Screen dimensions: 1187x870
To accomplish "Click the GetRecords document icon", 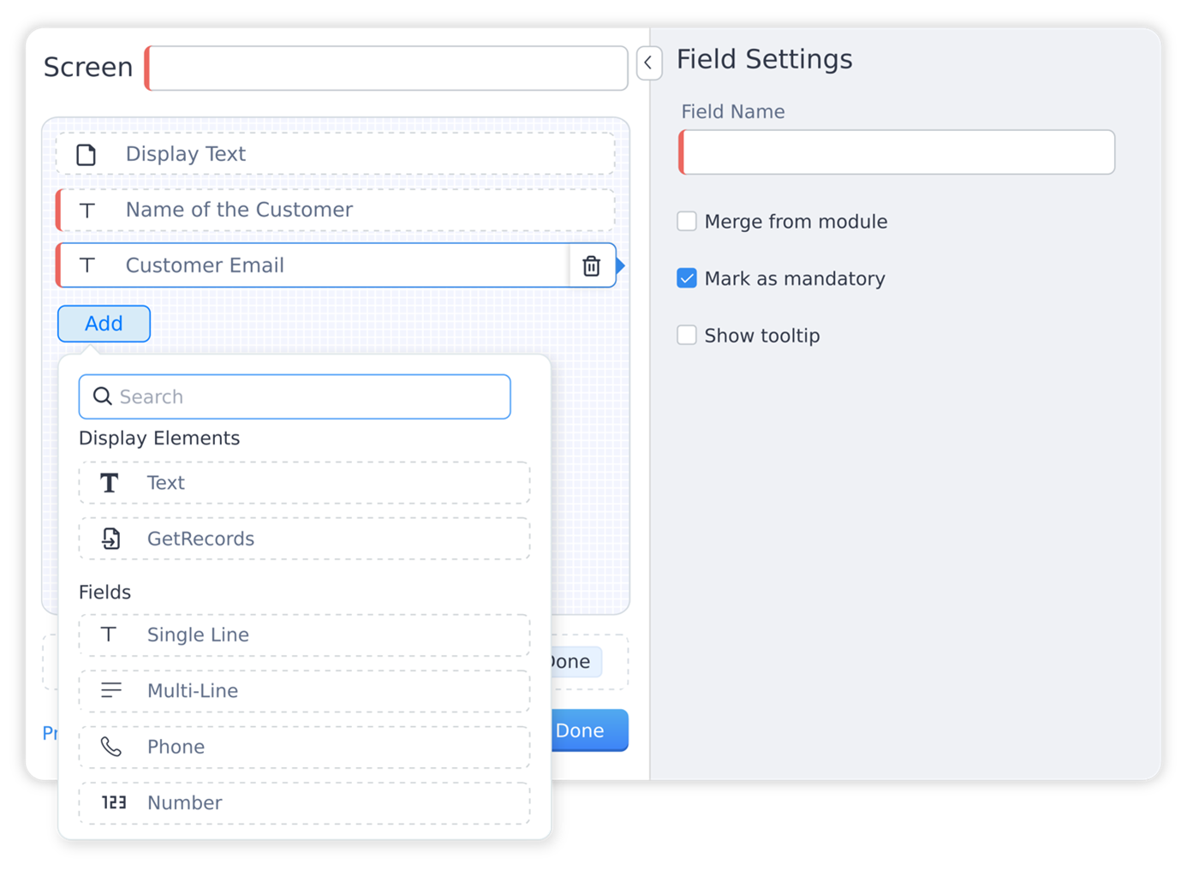I will point(110,539).
